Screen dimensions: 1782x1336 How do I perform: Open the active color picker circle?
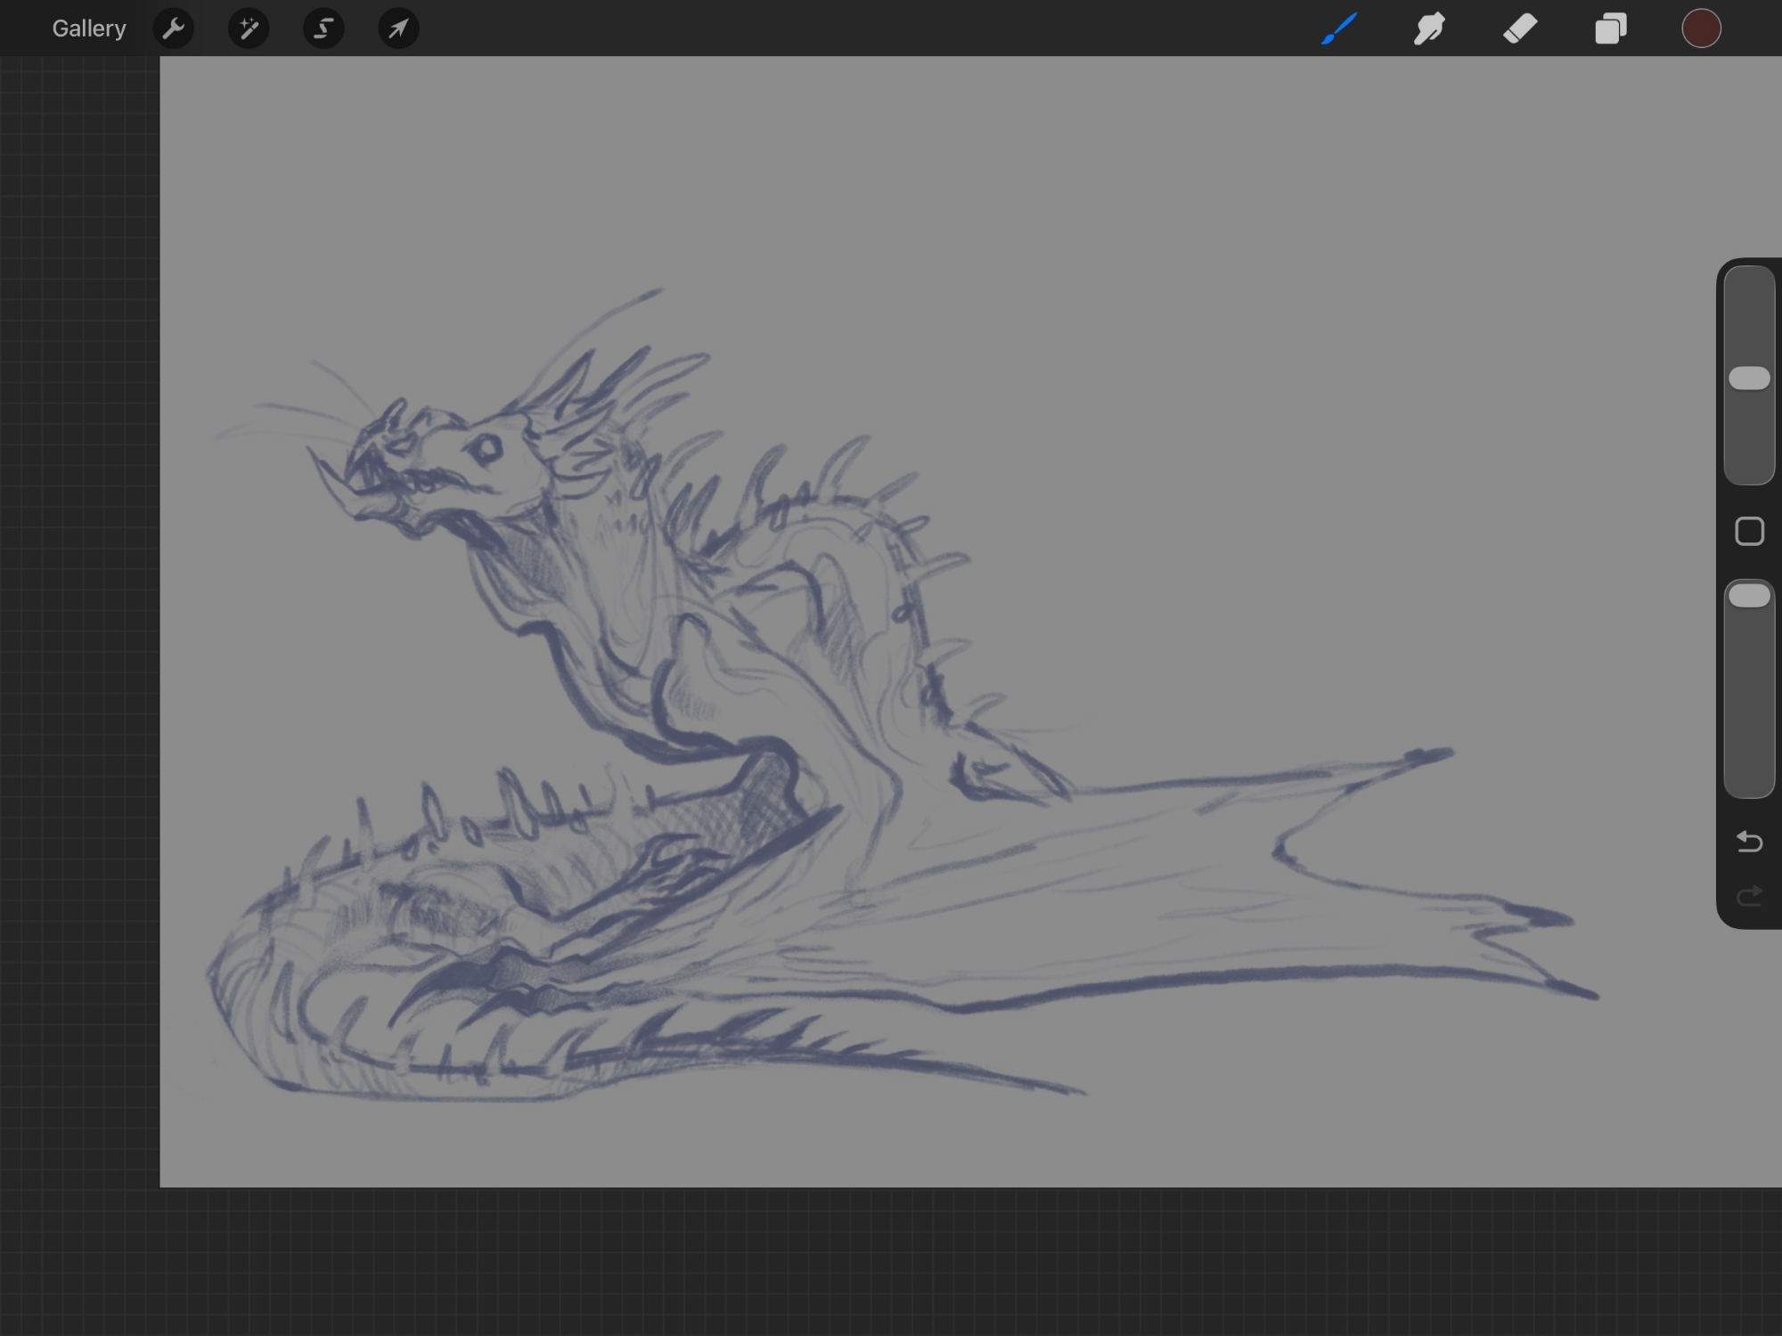click(x=1701, y=29)
